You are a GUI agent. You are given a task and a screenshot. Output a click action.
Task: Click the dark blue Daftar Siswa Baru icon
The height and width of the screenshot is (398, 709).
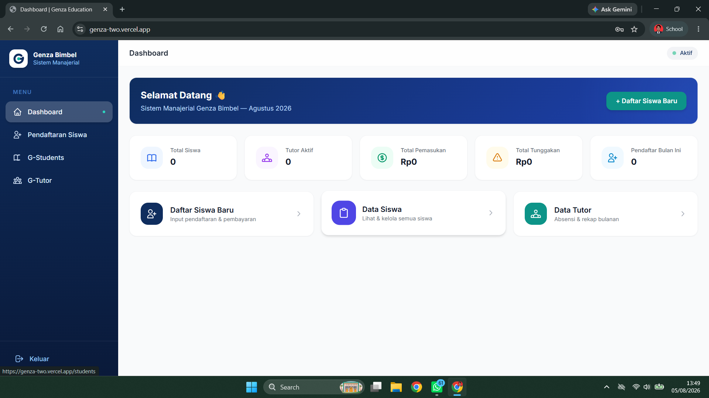tap(152, 214)
